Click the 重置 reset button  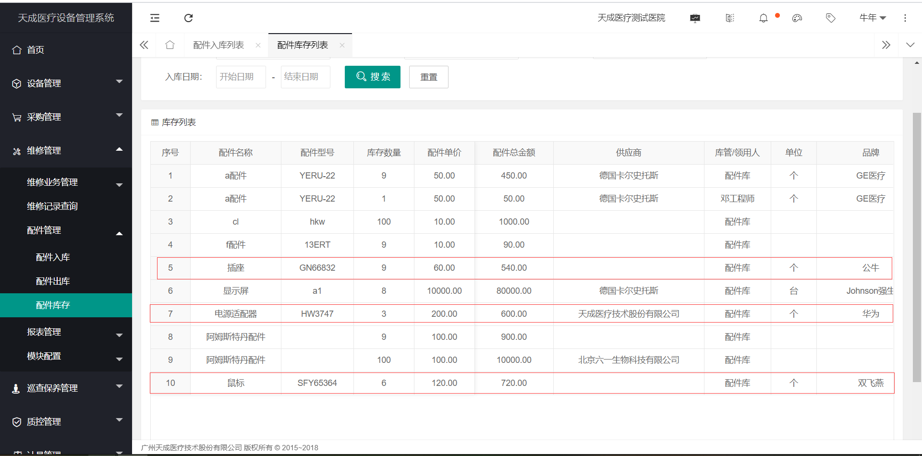429,77
